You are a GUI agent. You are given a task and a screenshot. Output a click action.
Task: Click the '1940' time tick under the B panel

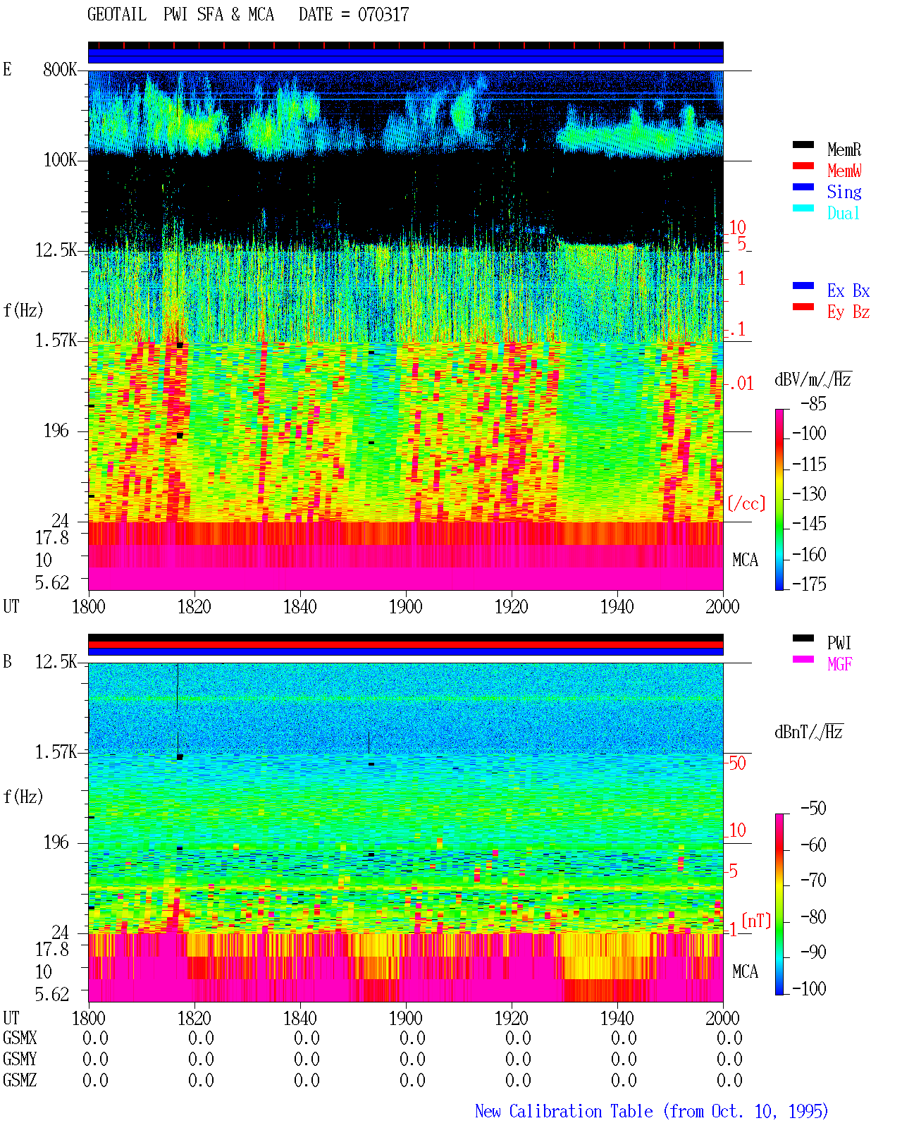pos(617,1019)
